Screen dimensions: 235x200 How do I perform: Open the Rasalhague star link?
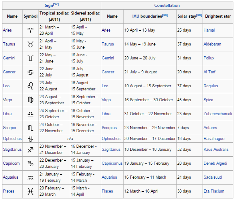214,139
